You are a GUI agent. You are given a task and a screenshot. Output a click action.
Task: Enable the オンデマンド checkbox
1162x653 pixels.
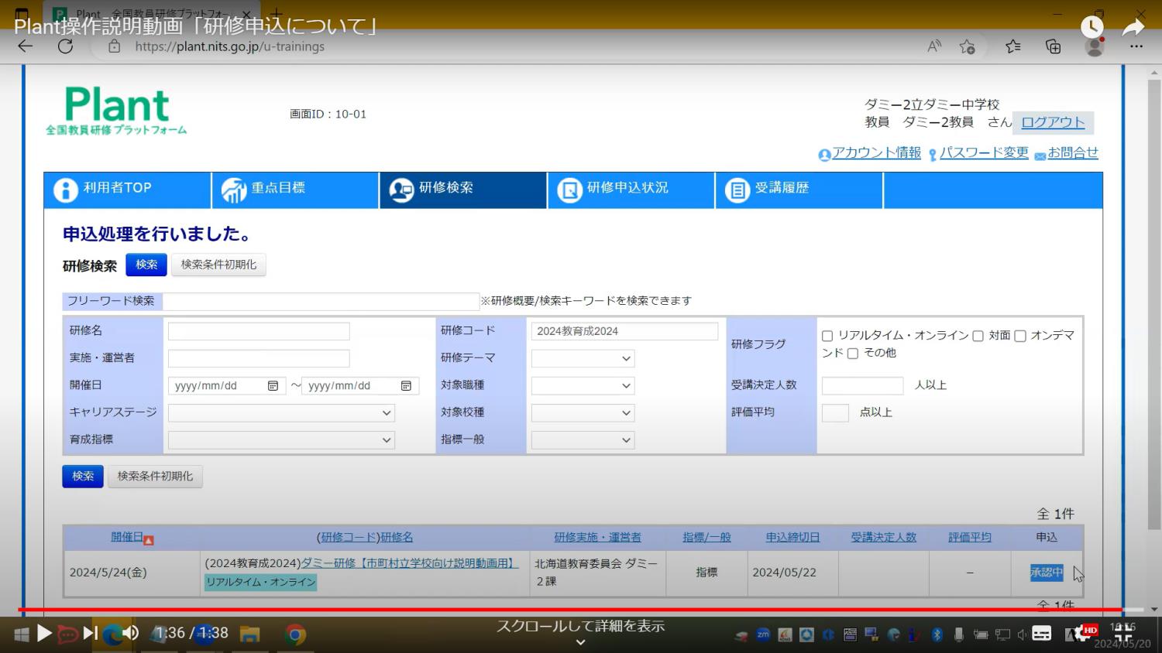(1019, 336)
